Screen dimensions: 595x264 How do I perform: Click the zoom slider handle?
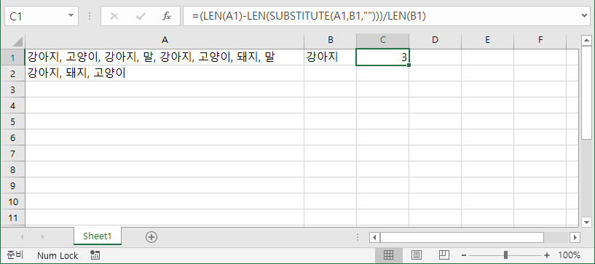point(505,255)
